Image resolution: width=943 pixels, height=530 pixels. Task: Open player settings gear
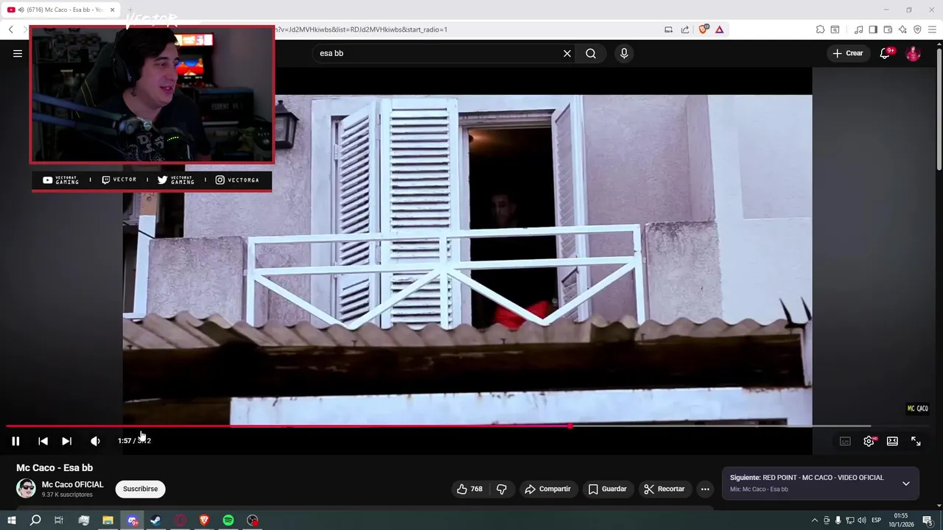pos(869,441)
